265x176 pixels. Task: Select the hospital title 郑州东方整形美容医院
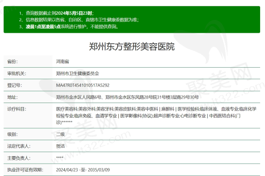pyautogui.click(x=132, y=46)
